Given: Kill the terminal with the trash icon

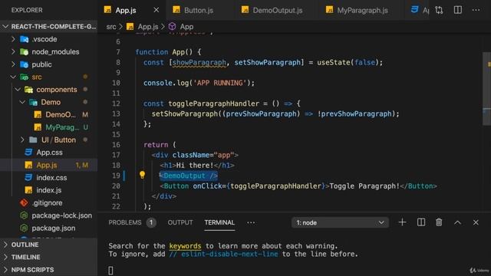Looking at the screenshot, I should pos(439,222).
